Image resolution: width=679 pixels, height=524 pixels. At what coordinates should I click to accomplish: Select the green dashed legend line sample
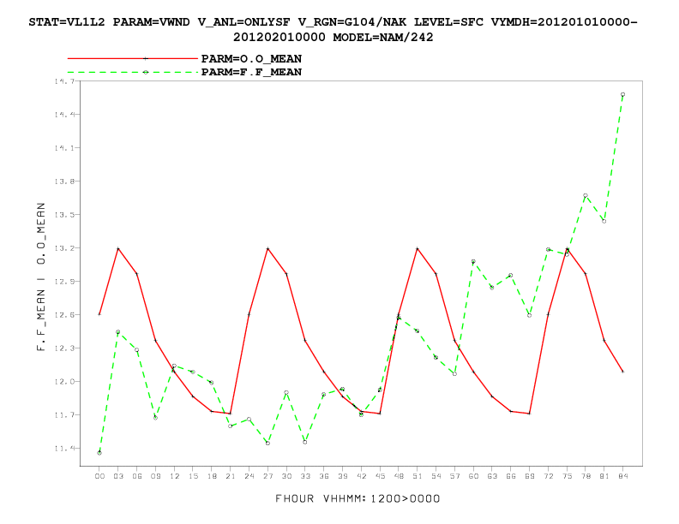point(133,72)
